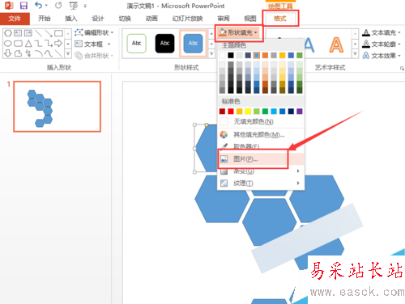Pick the triangle shape in the shapes gallery
405x304 pixels.
[x=28, y=44]
